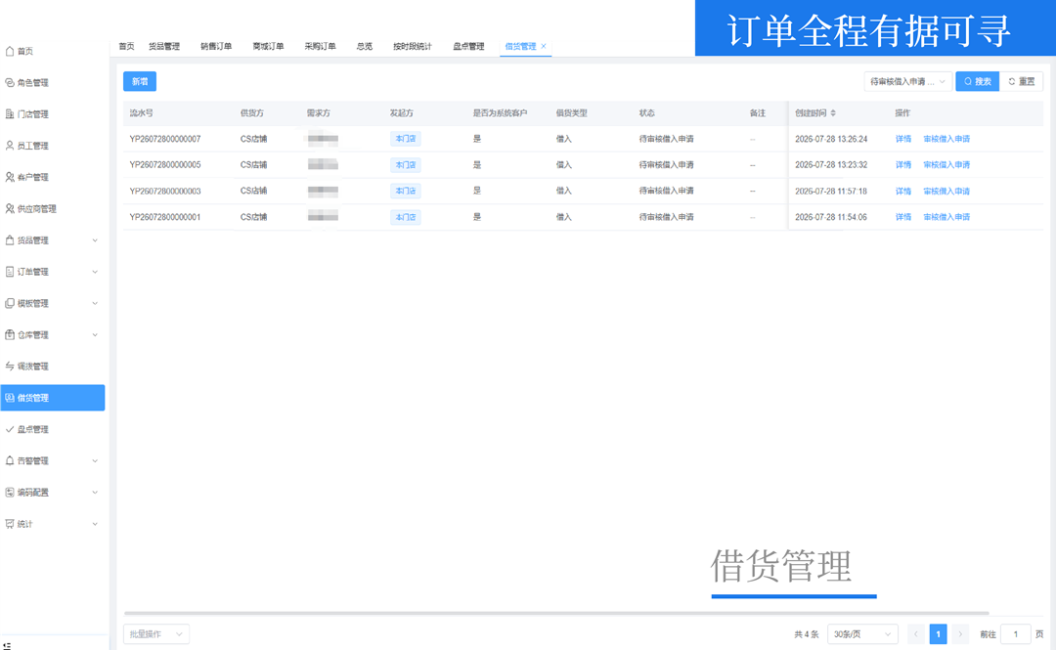
Task: Click the blue 搜索 button
Action: [977, 81]
